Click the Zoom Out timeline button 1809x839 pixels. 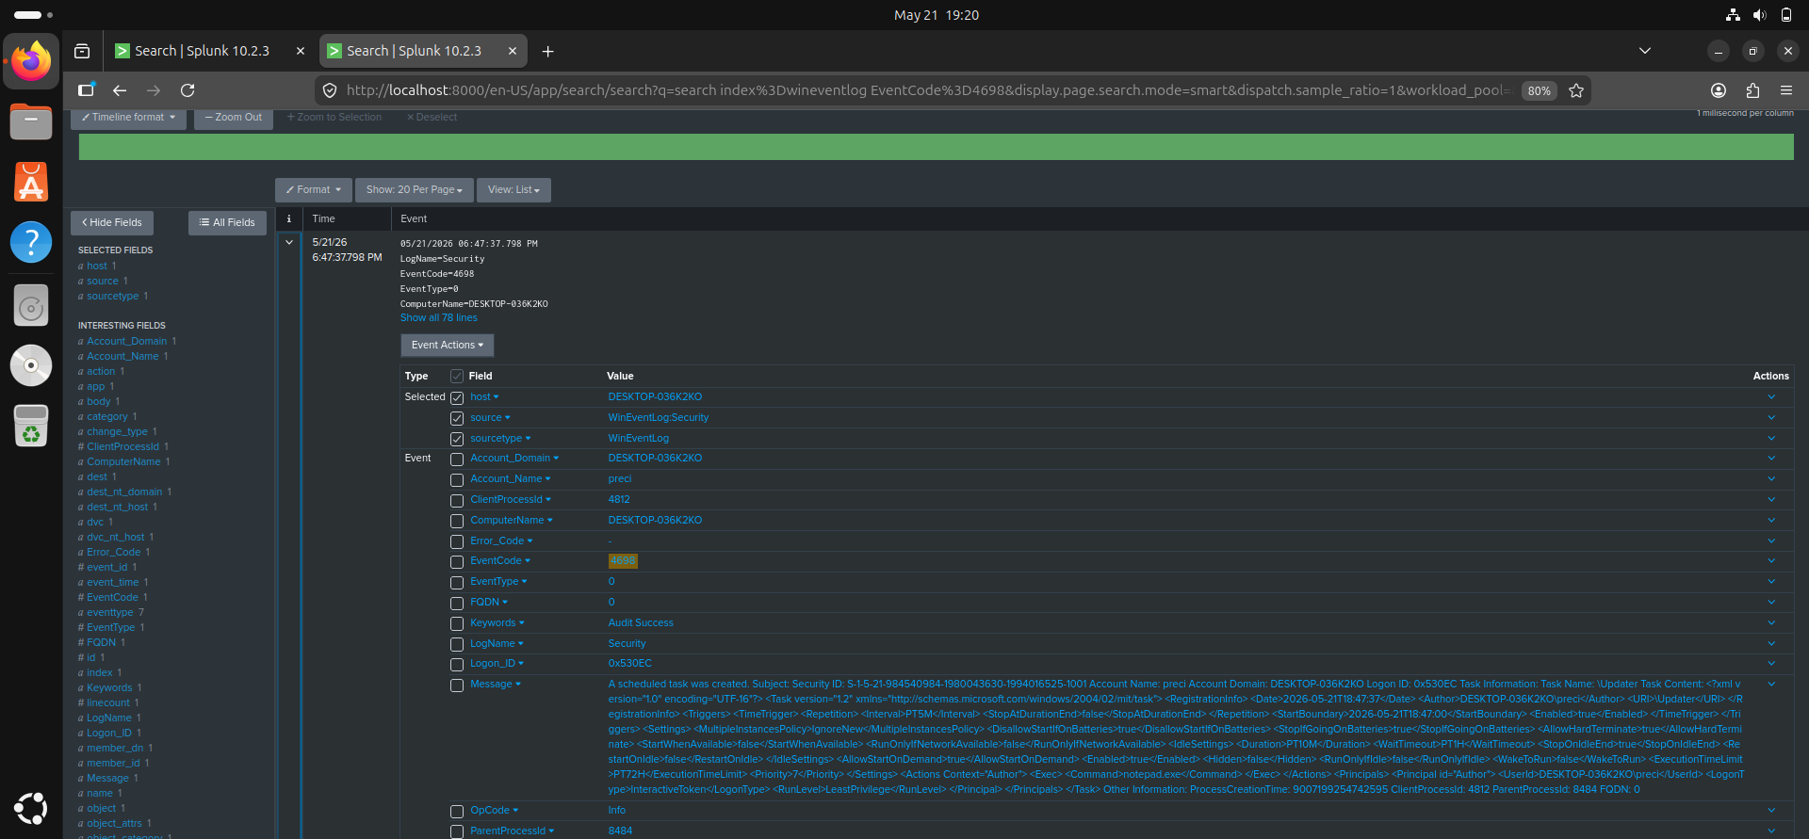234,118
